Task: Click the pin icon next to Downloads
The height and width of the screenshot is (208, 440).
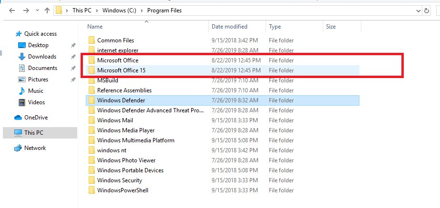Action: (x=73, y=57)
